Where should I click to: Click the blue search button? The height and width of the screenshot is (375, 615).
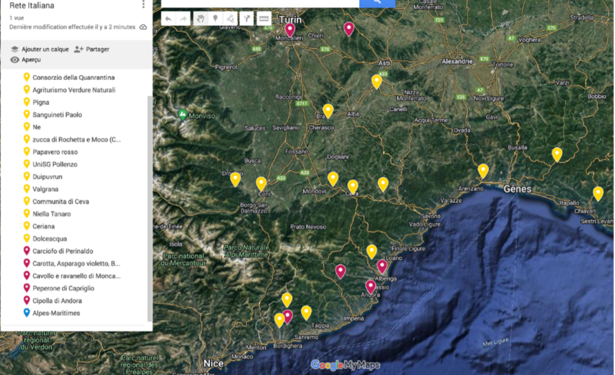point(377,3)
